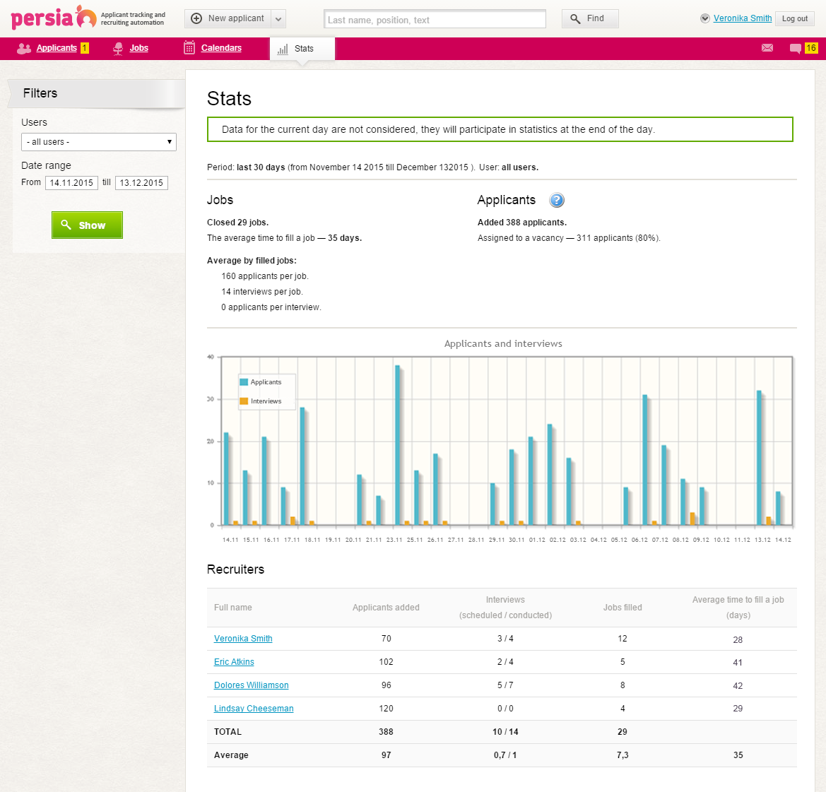Click the TOTAL row label

point(228,732)
